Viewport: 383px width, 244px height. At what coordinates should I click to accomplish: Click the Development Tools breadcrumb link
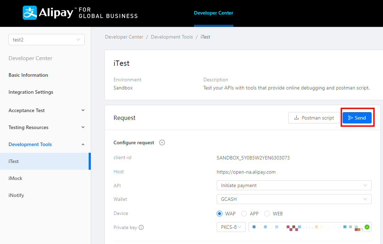(x=172, y=37)
